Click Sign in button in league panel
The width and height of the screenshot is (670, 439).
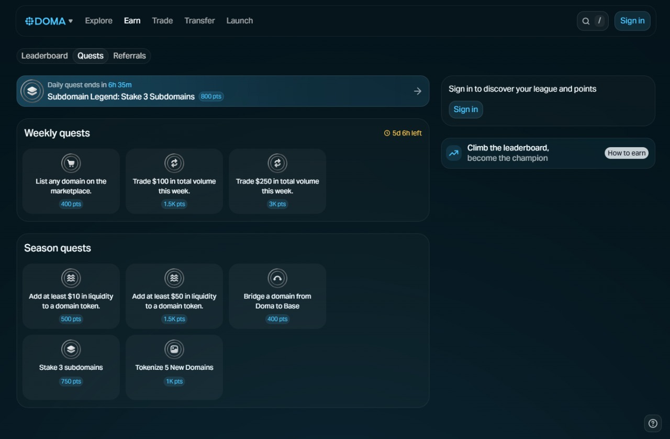466,109
